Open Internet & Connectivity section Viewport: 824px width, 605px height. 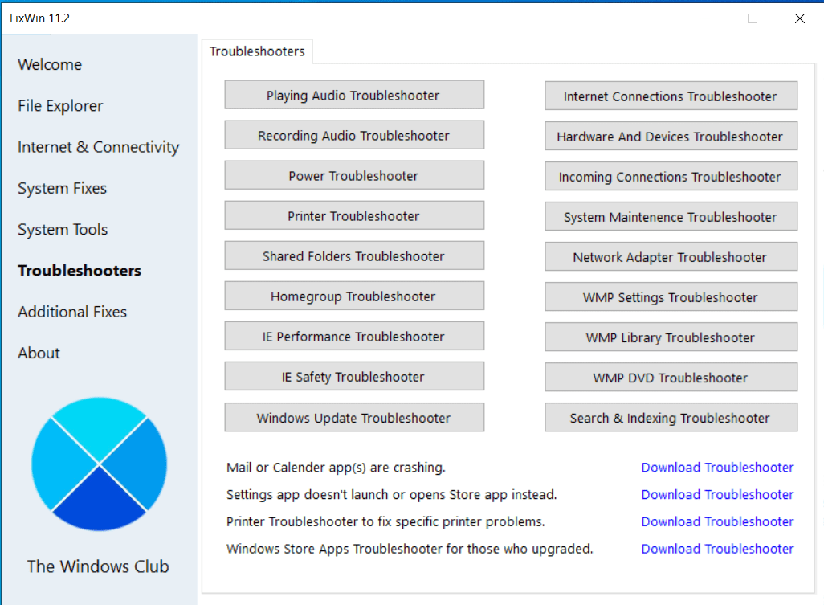tap(98, 147)
